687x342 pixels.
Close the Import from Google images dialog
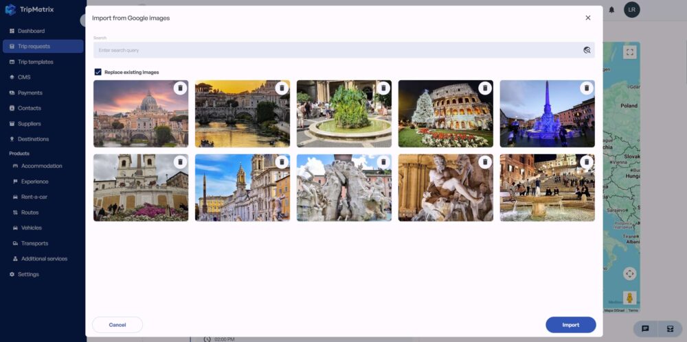pos(587,18)
